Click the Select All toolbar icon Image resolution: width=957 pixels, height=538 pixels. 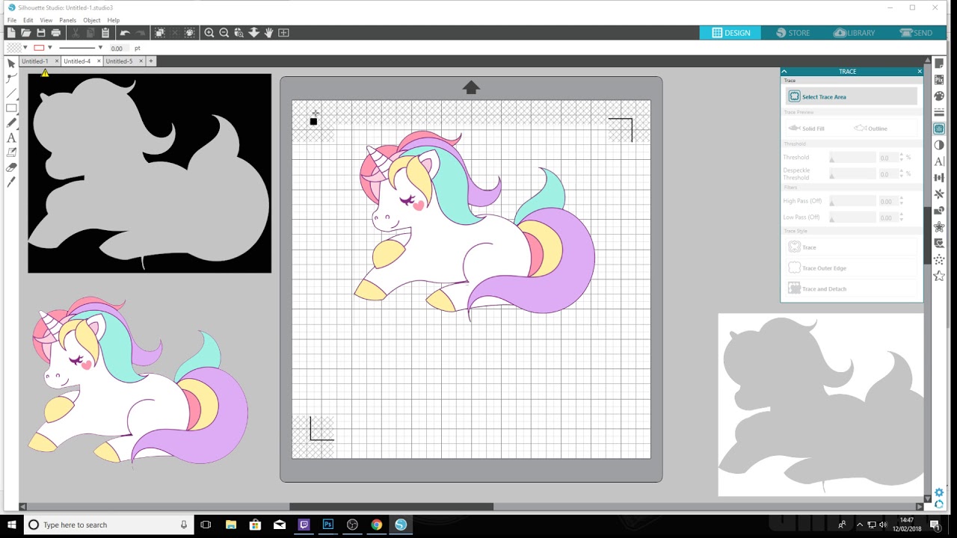coord(159,33)
